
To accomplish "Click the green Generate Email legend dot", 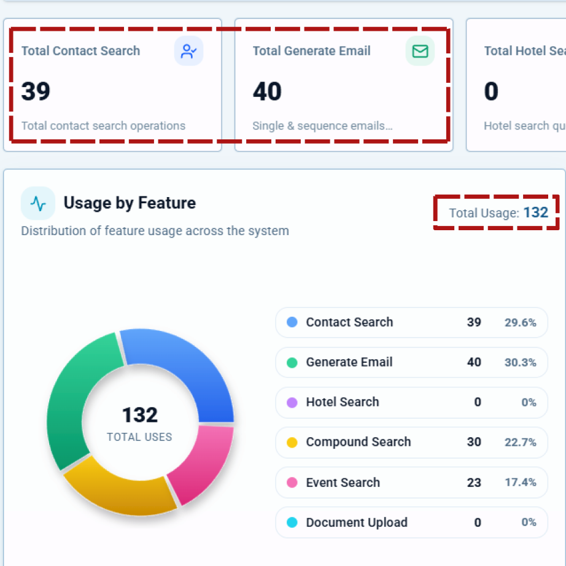I will click(292, 362).
